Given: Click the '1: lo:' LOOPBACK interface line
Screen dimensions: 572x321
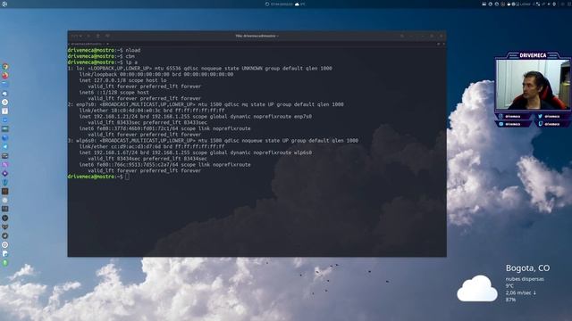Looking at the screenshot, I should 200,69.
